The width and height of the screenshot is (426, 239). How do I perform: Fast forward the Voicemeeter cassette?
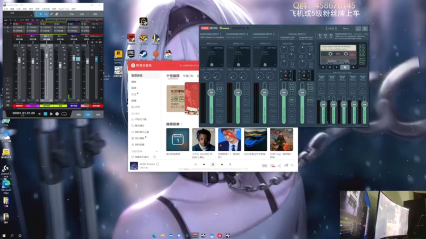330,67
